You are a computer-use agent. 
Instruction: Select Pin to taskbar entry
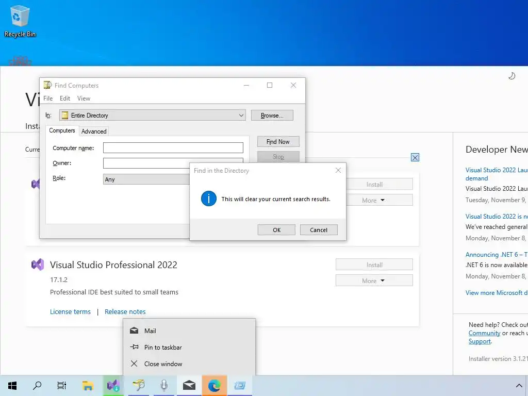coord(189,347)
